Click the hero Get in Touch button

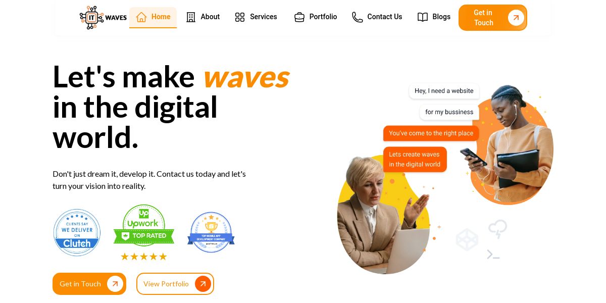pos(89,284)
